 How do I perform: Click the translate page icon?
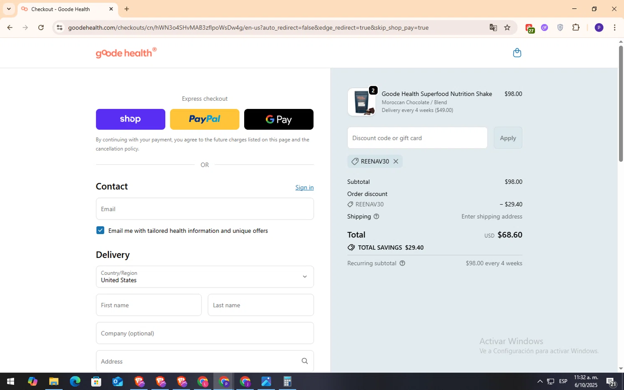[493, 27]
